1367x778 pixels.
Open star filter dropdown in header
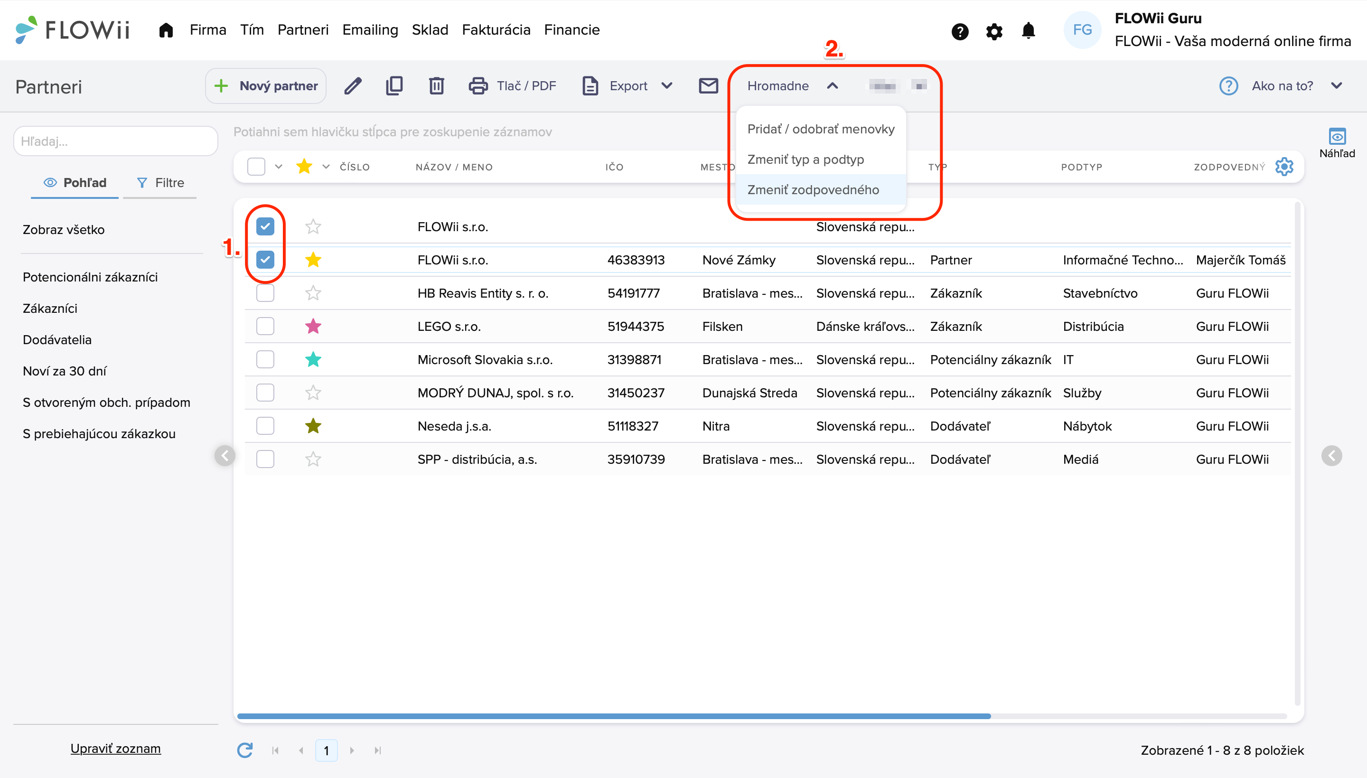(326, 167)
